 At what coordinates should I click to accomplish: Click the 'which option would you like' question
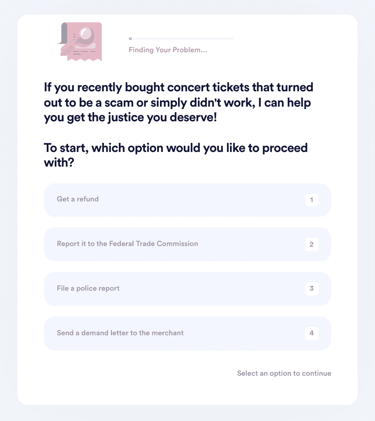176,155
